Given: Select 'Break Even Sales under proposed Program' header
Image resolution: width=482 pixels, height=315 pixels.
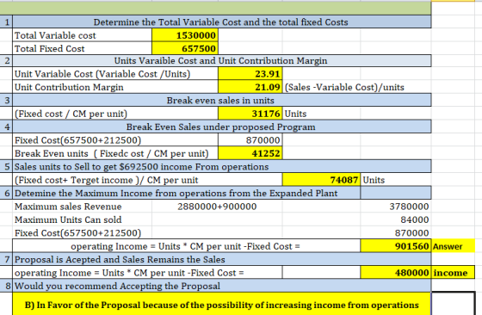Looking at the screenshot, I should (x=222, y=127).
